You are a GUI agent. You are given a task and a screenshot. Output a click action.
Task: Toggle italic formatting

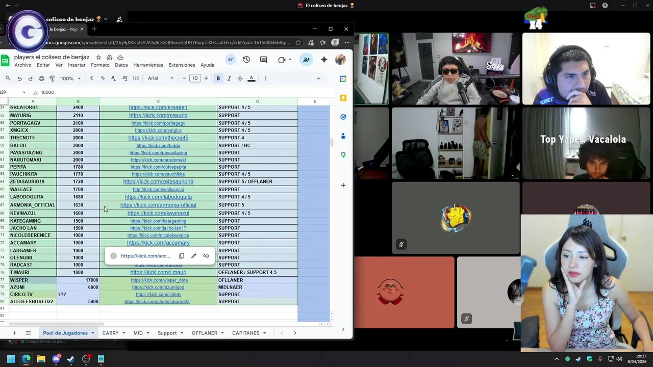tap(229, 78)
